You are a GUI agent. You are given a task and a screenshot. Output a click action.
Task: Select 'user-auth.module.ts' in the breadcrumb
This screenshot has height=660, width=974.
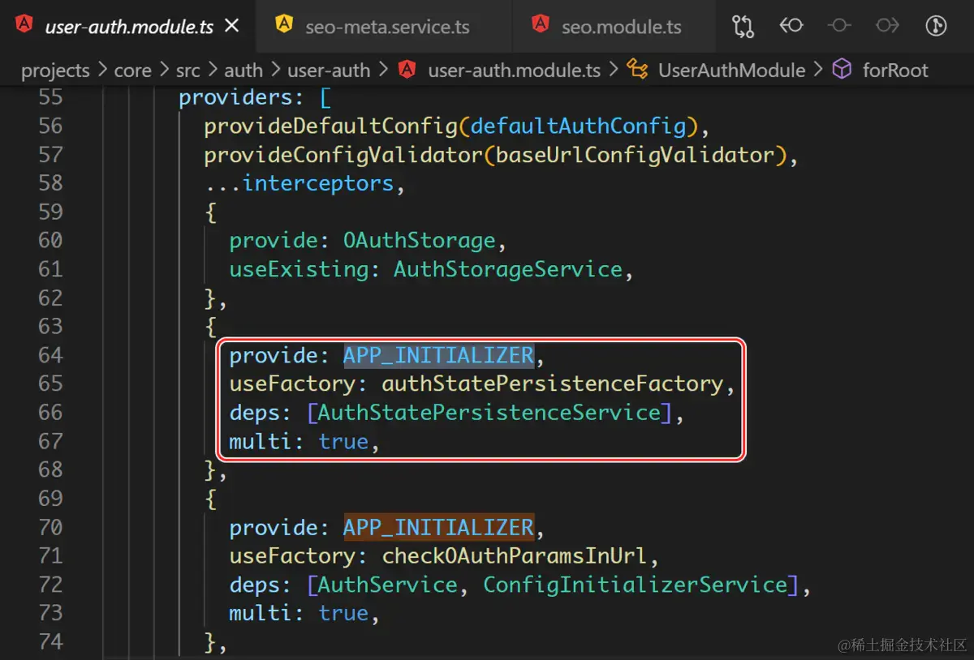point(515,71)
